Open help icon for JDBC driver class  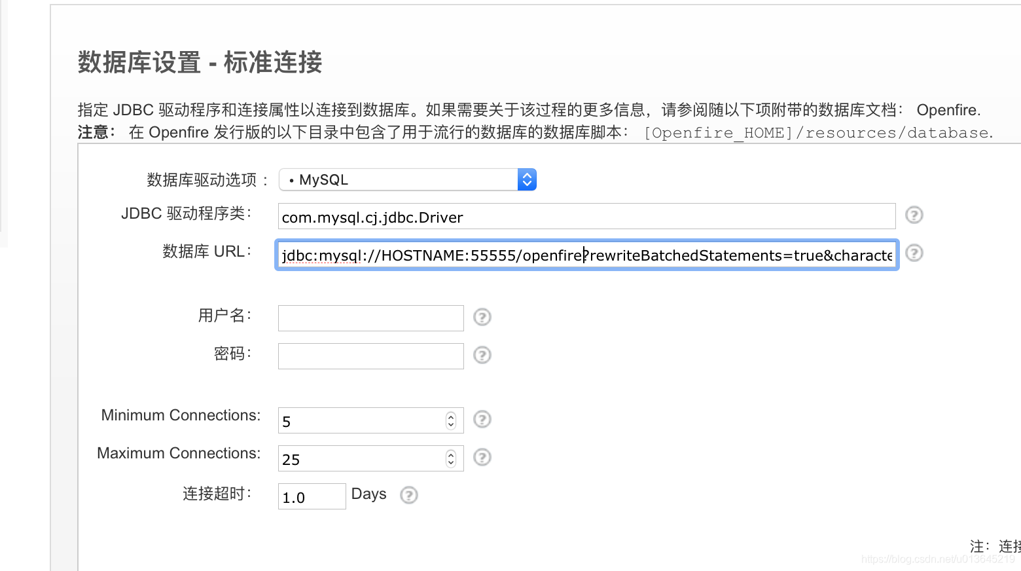(x=914, y=215)
